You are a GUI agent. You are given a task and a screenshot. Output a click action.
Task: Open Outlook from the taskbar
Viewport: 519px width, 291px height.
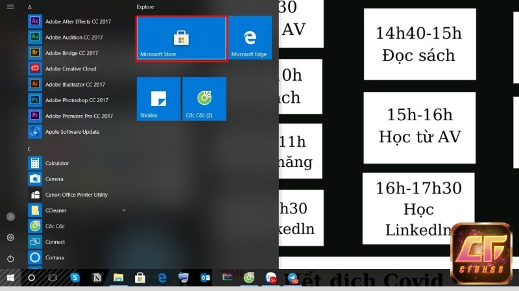click(x=206, y=278)
